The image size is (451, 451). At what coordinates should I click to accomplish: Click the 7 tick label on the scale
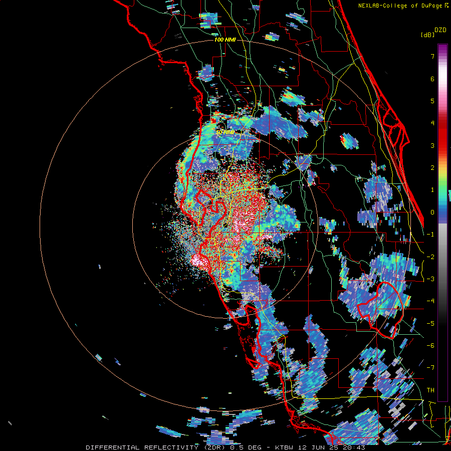pos(432,56)
